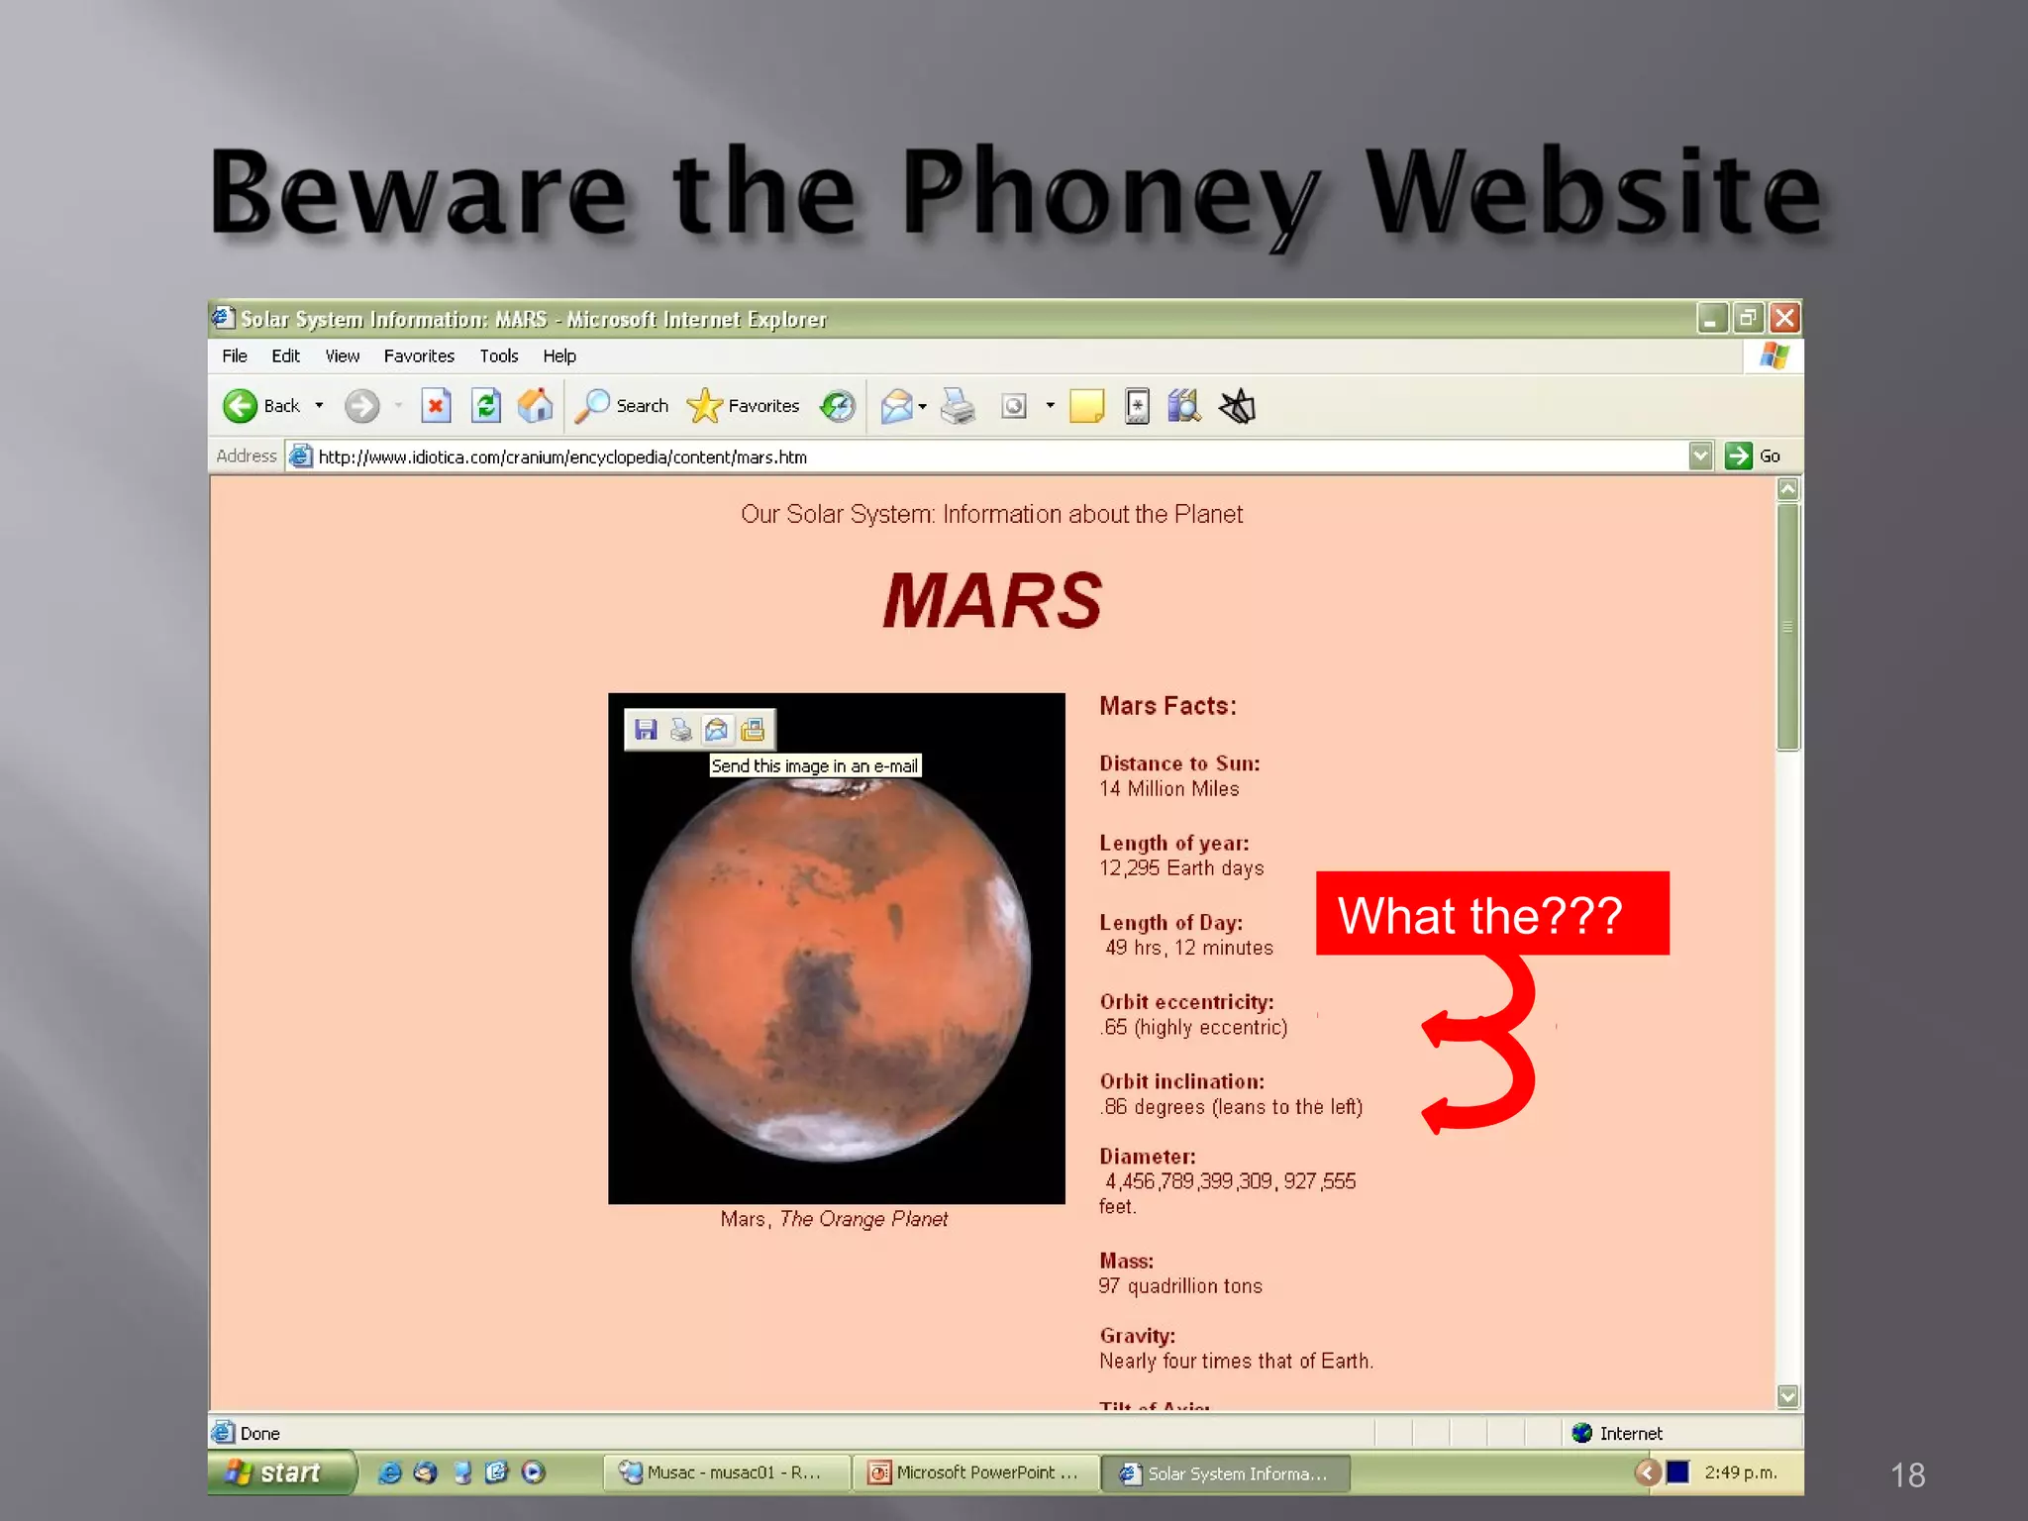Click the Windows start button
This screenshot has width=2028, height=1521.
tap(280, 1472)
